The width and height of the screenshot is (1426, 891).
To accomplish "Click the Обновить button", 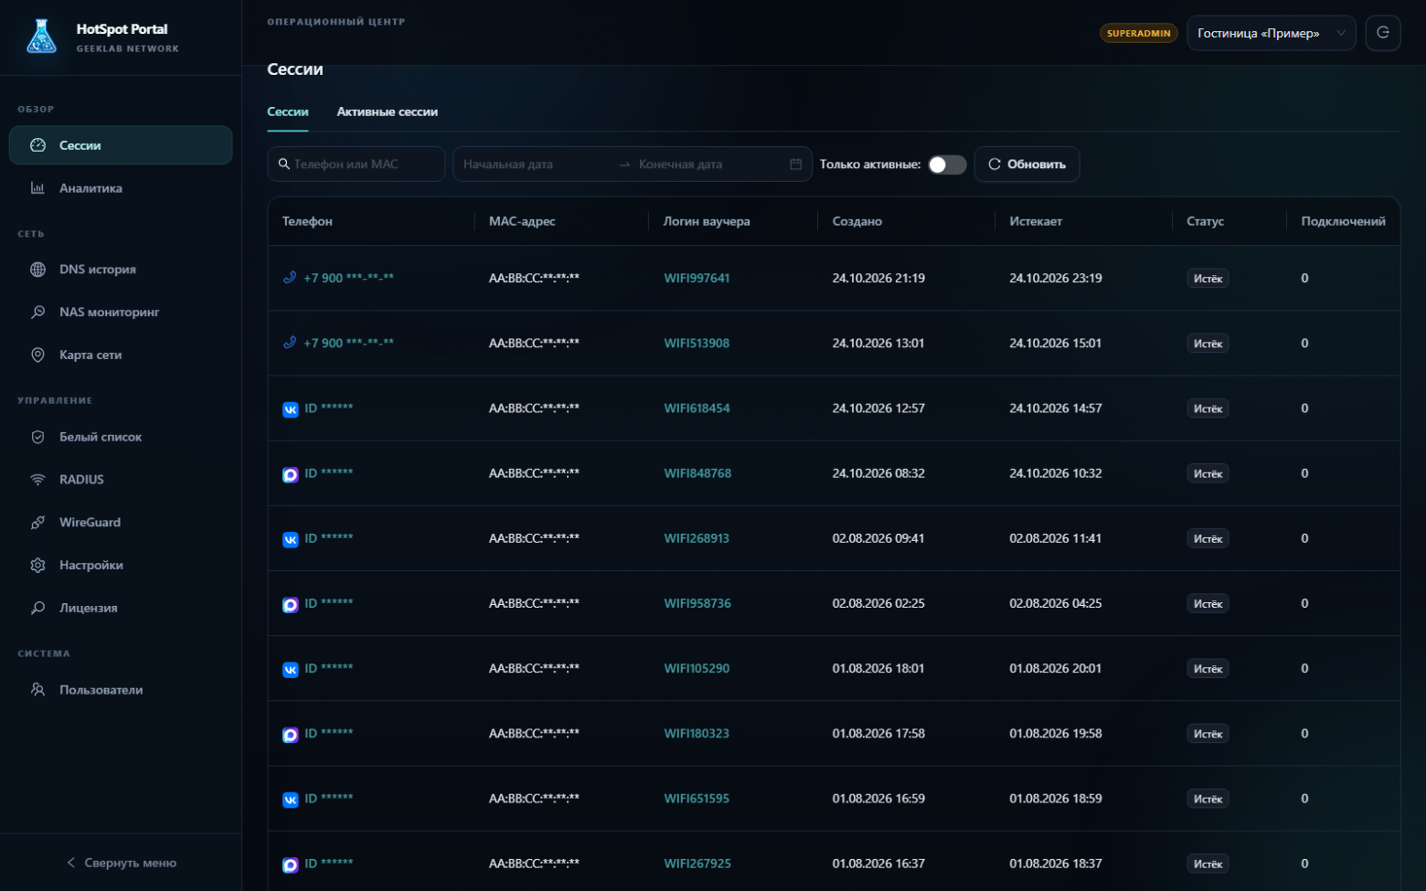I will tap(1027, 164).
